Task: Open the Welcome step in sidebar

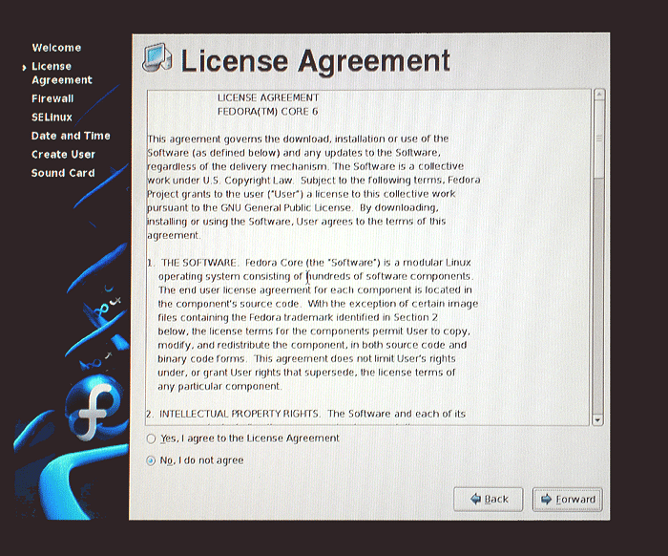Action: 56,48
